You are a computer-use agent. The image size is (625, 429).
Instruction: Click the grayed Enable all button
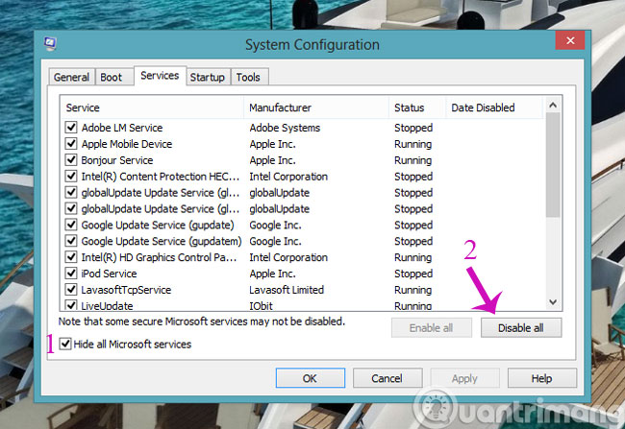tap(432, 328)
